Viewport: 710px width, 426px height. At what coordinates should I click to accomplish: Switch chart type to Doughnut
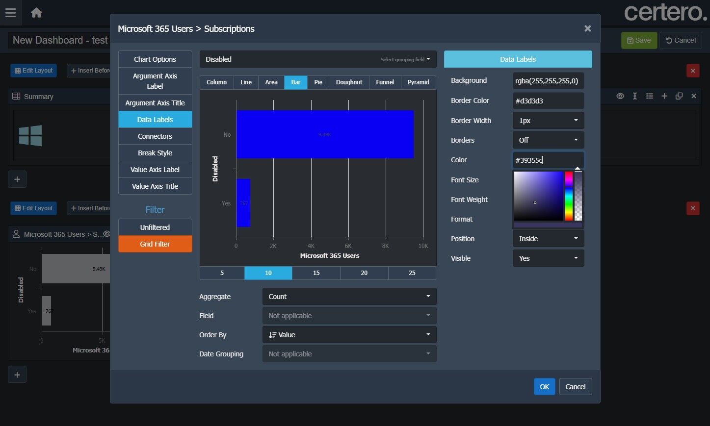[349, 82]
